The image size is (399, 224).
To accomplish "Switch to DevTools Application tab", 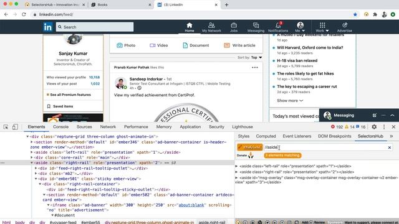I will click(190, 127).
